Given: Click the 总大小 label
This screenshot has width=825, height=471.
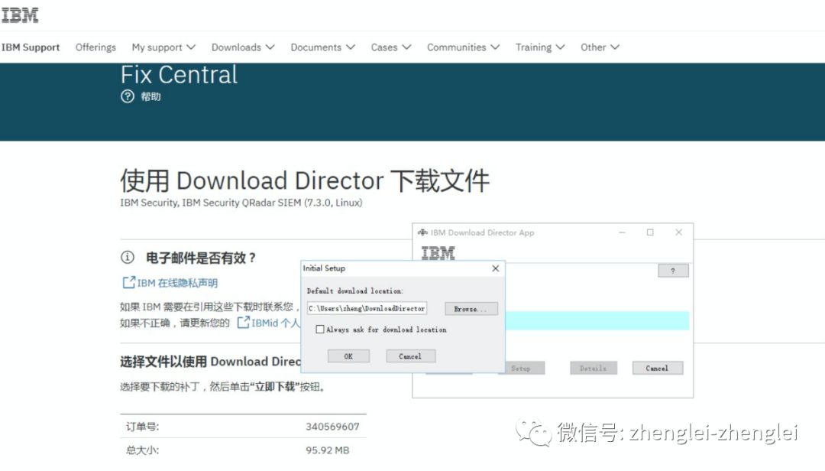Looking at the screenshot, I should coord(142,450).
